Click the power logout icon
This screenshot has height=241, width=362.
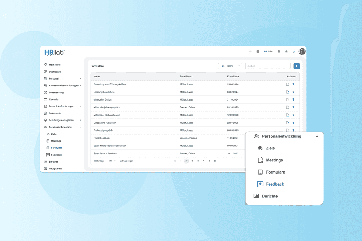tap(294, 52)
